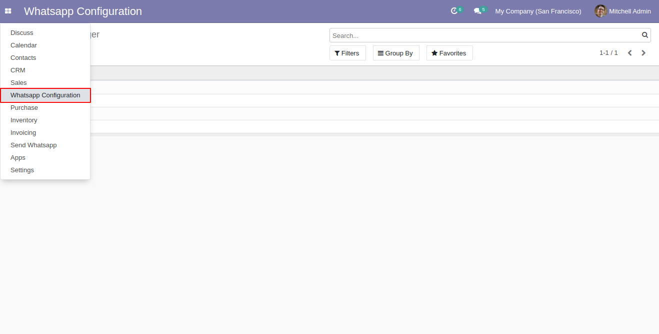The width and height of the screenshot is (659, 334).
Task: Open the conversations chat bubble icon
Action: (x=477, y=11)
